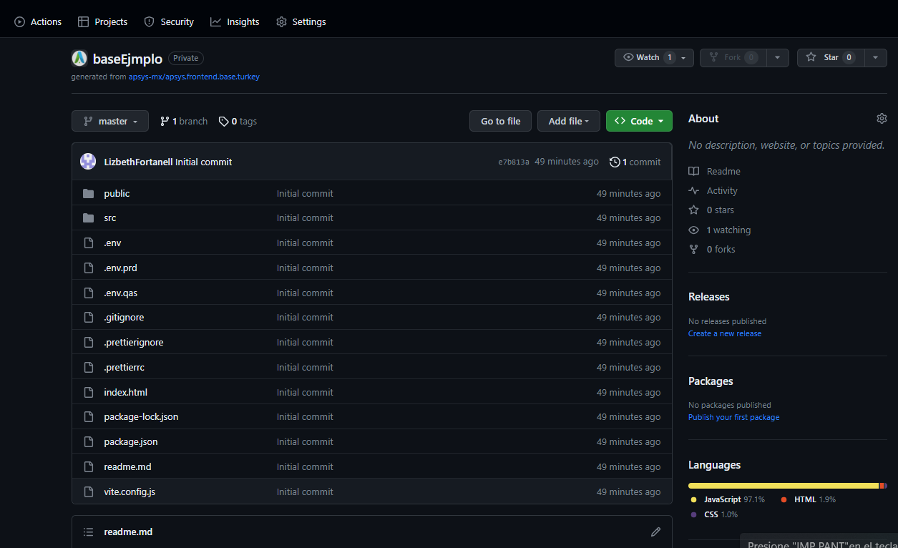Click the commit history clock icon
The height and width of the screenshot is (548, 898).
point(615,162)
